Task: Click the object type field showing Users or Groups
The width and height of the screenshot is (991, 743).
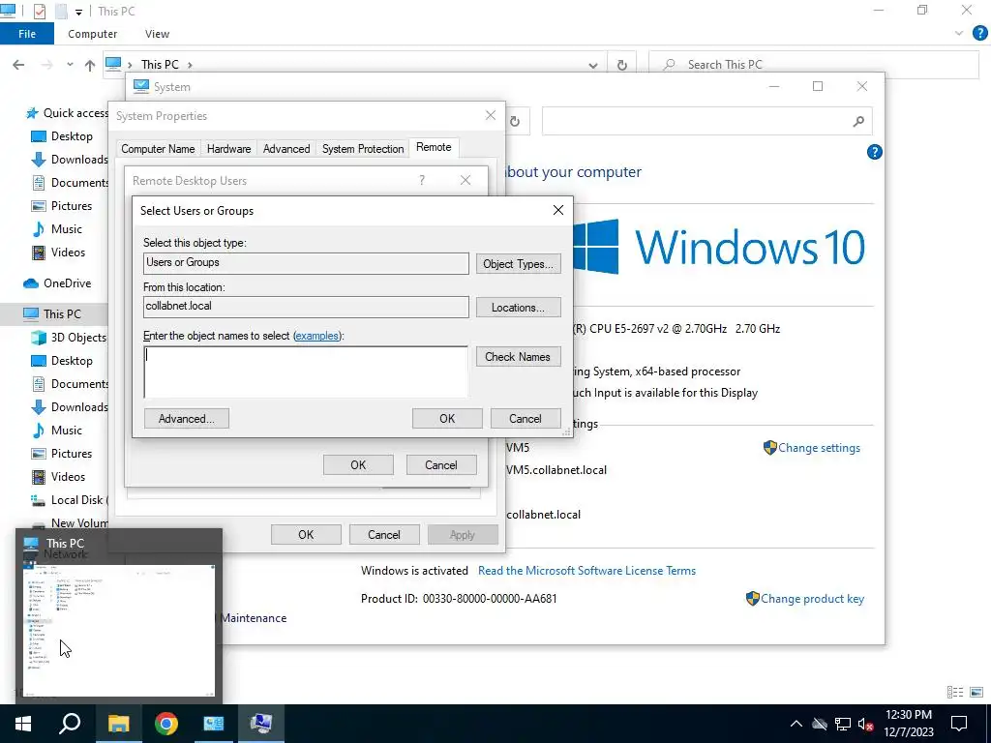Action: point(306,263)
